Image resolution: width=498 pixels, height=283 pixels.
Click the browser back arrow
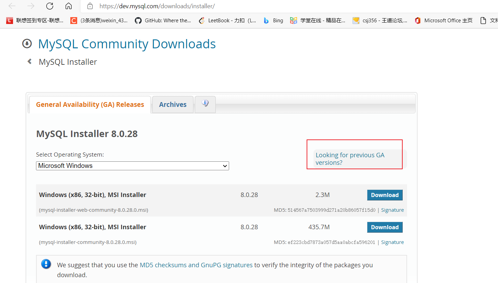click(x=12, y=6)
